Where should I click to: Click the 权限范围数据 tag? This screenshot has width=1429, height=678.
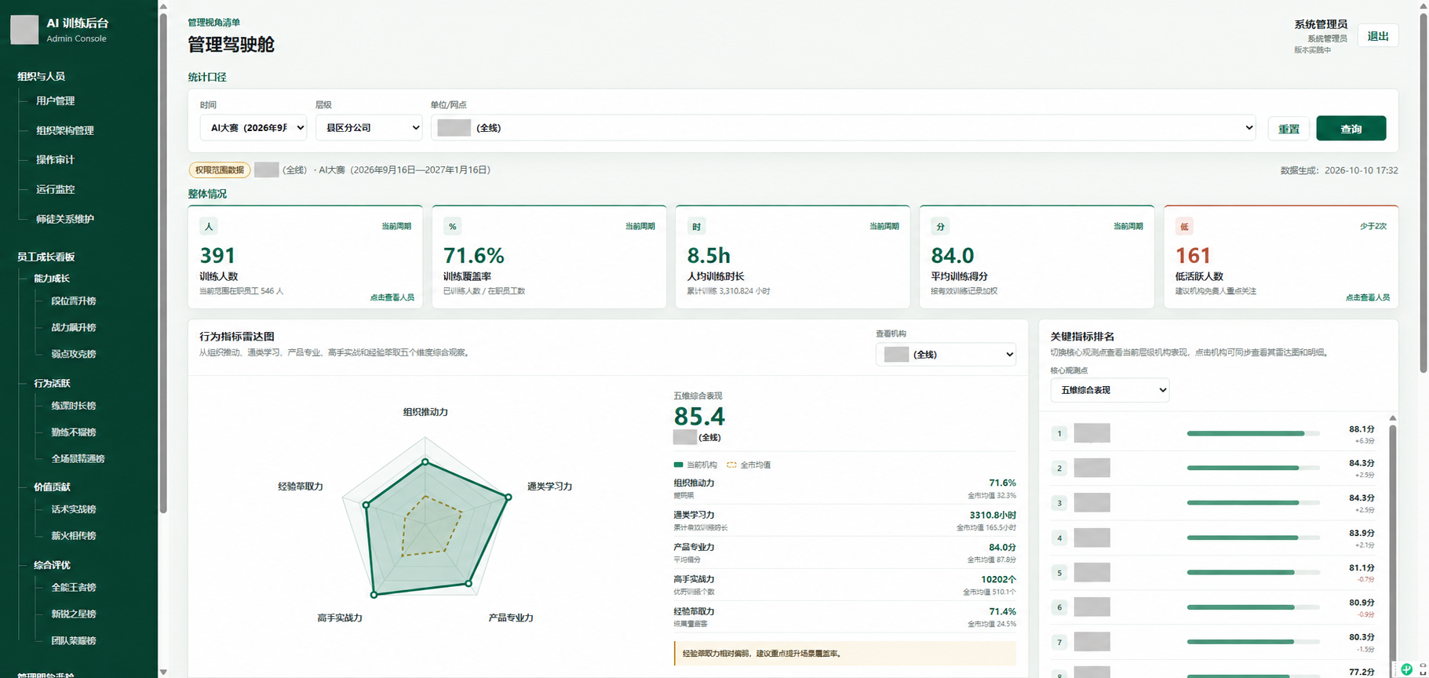click(x=219, y=170)
